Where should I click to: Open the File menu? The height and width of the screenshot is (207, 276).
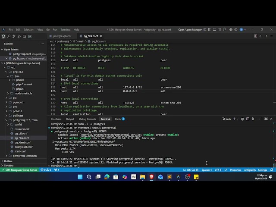click(x=11, y=30)
